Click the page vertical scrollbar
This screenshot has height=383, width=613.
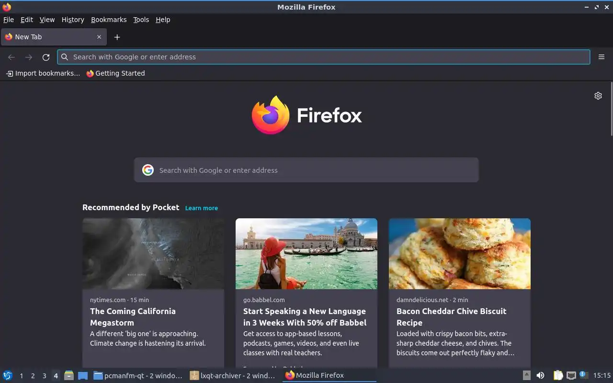(611, 110)
